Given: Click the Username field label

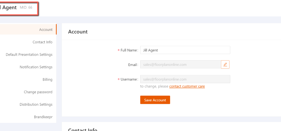Looking at the screenshot, I should [x=129, y=79].
